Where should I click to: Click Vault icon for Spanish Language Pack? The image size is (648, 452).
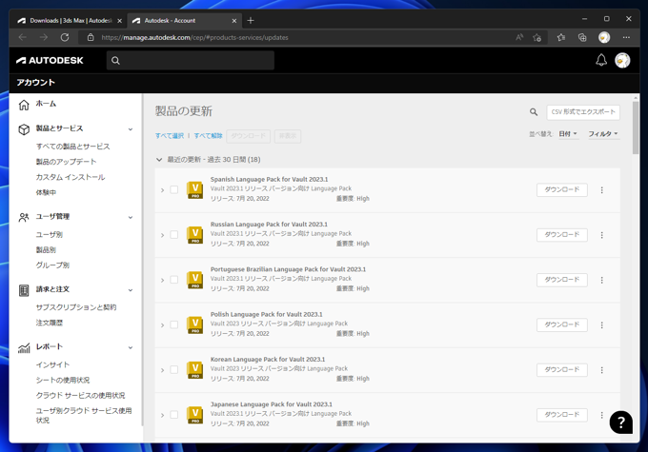coord(194,190)
